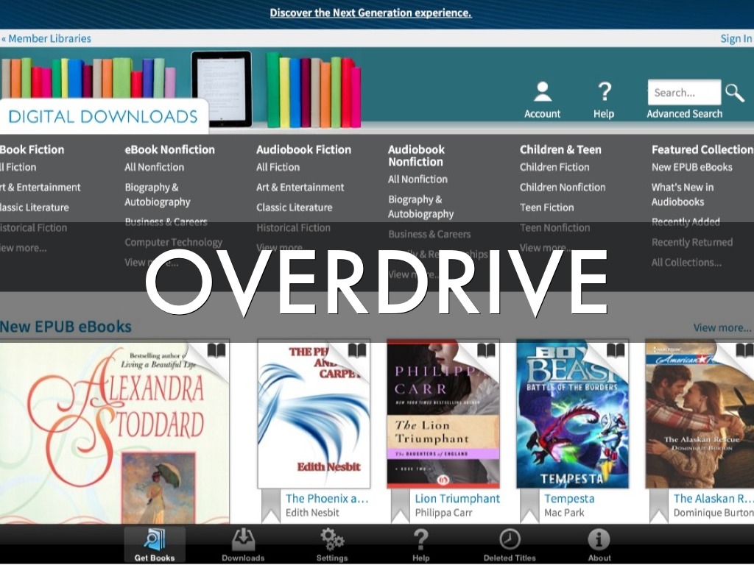
Task: Go back to Member Libraries
Action: 46,39
